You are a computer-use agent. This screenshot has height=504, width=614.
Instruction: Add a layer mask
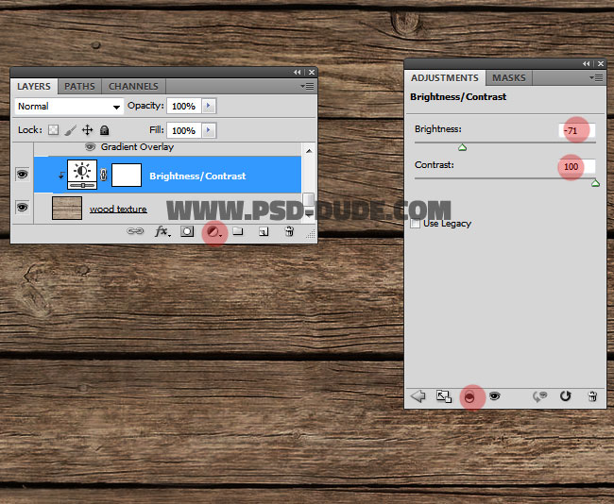tap(187, 231)
